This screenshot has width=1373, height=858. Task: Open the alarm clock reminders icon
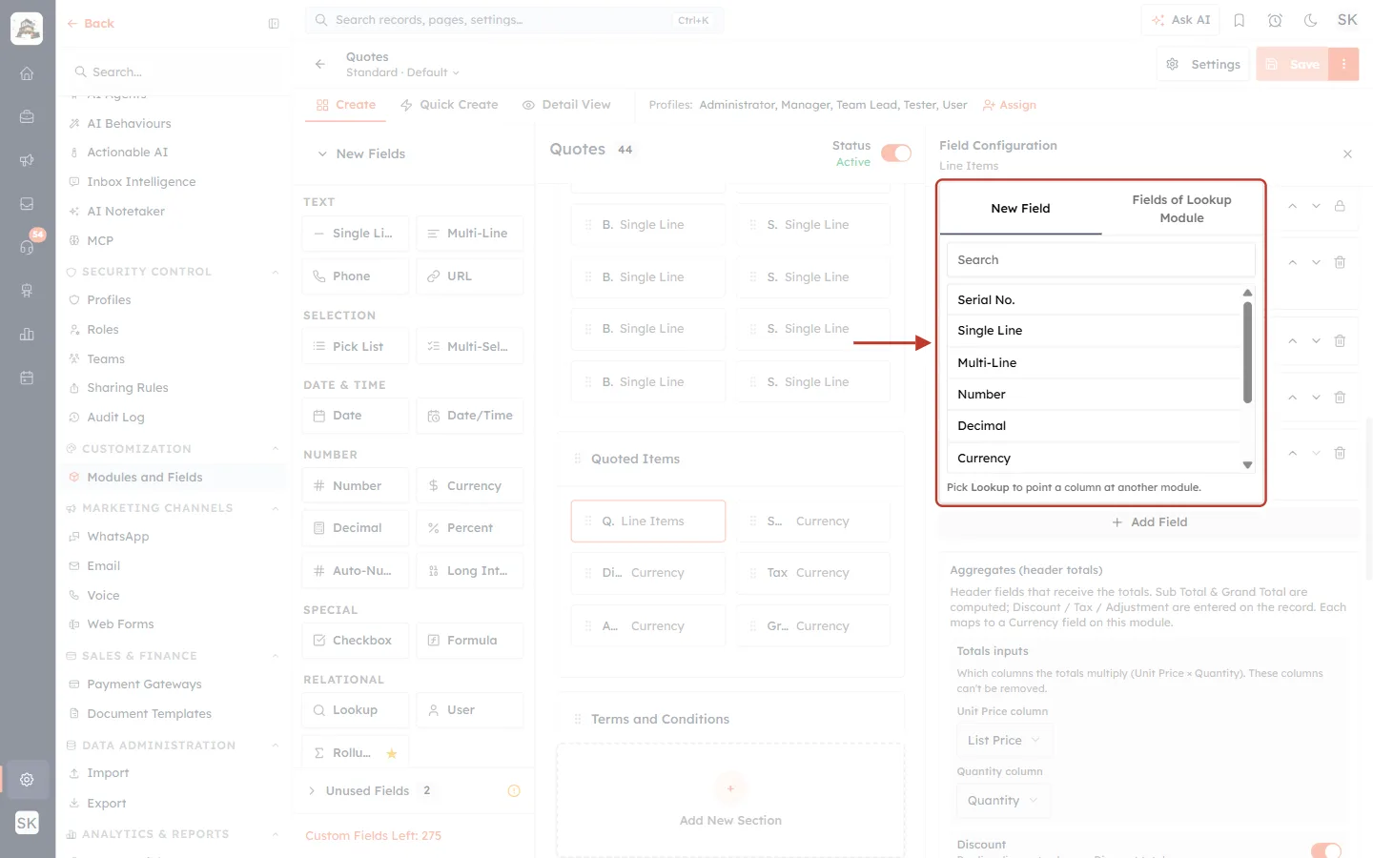pyautogui.click(x=1275, y=20)
